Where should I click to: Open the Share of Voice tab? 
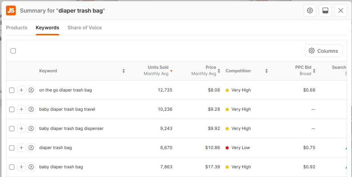(x=84, y=28)
